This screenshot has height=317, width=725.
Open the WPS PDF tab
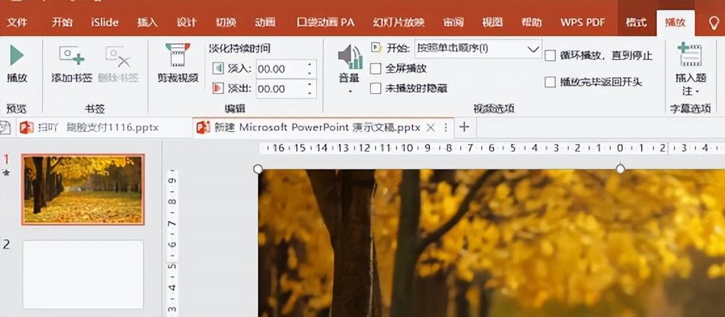[582, 22]
